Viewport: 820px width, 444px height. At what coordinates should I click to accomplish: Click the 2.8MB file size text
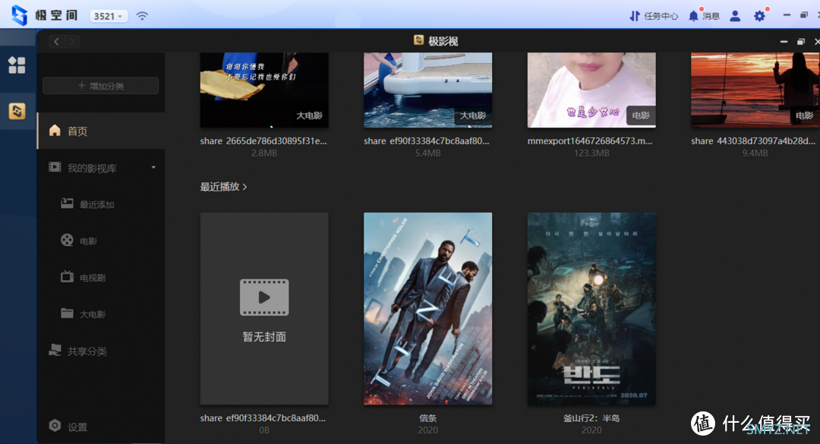click(264, 153)
